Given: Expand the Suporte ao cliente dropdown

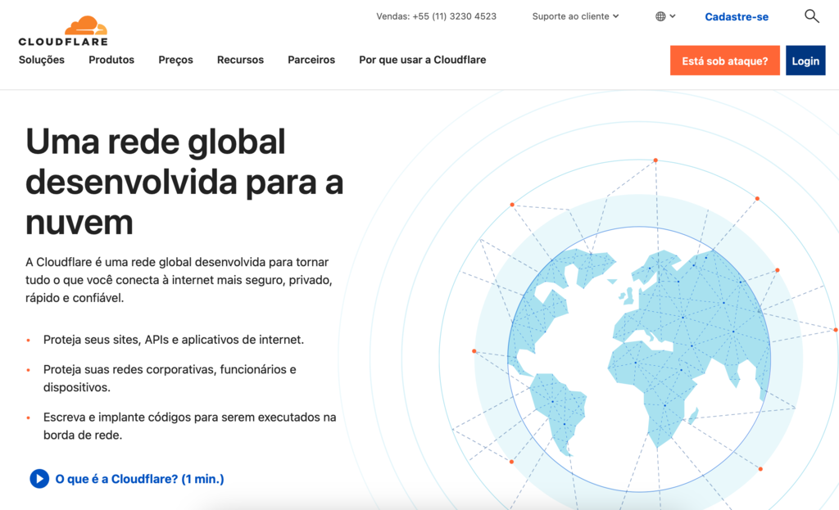Looking at the screenshot, I should [574, 16].
